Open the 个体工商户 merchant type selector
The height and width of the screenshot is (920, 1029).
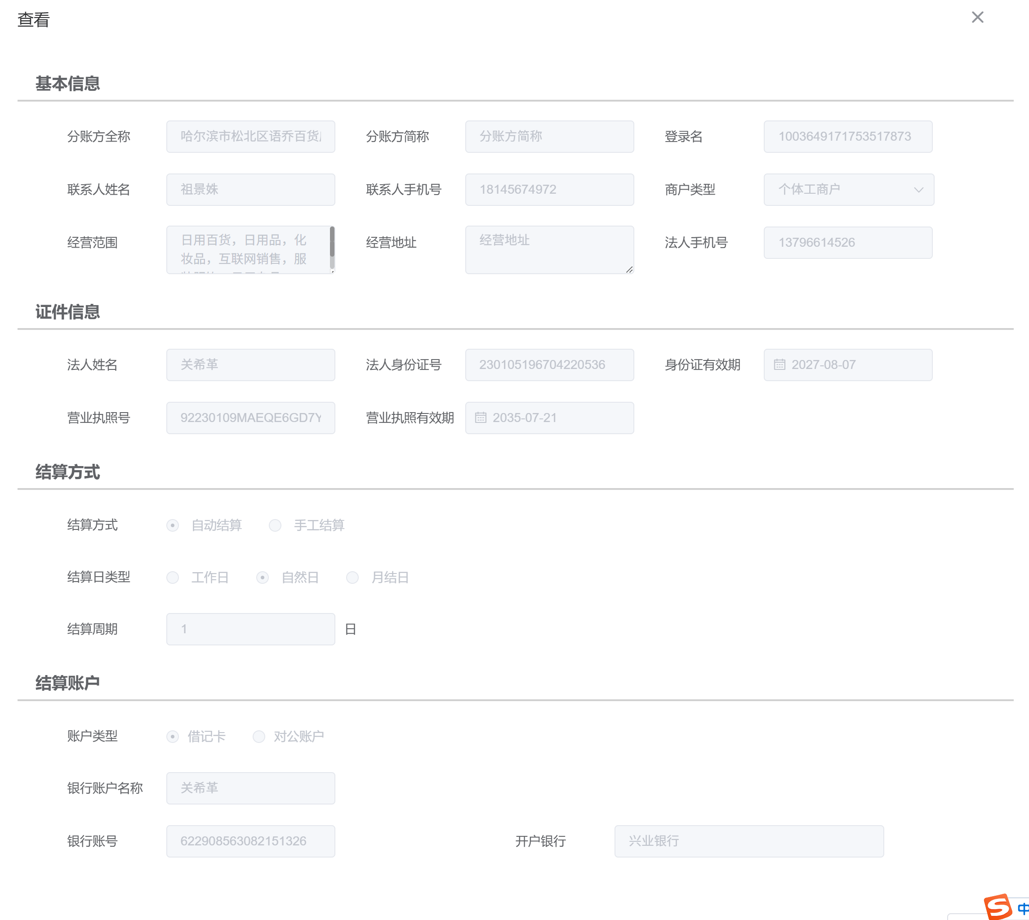839,190
